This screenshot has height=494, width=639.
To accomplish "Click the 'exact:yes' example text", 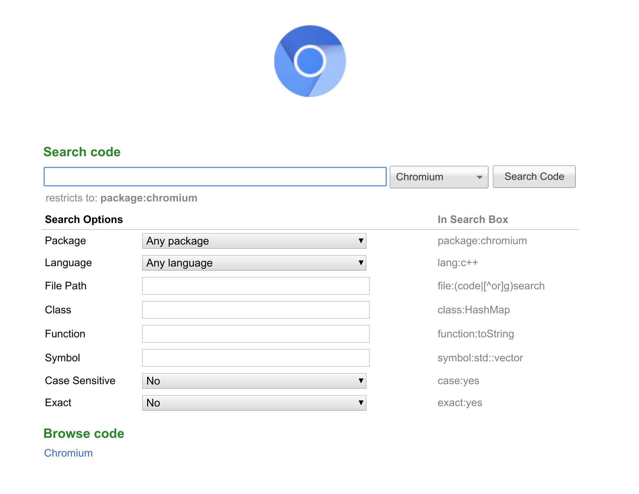I will pos(460,403).
